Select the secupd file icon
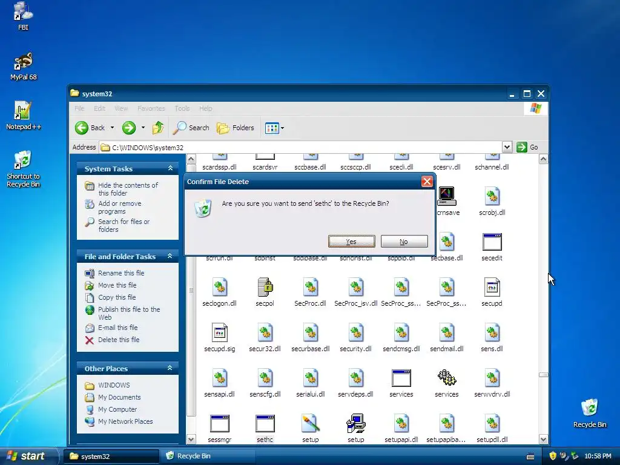The image size is (620, 465). (492, 288)
